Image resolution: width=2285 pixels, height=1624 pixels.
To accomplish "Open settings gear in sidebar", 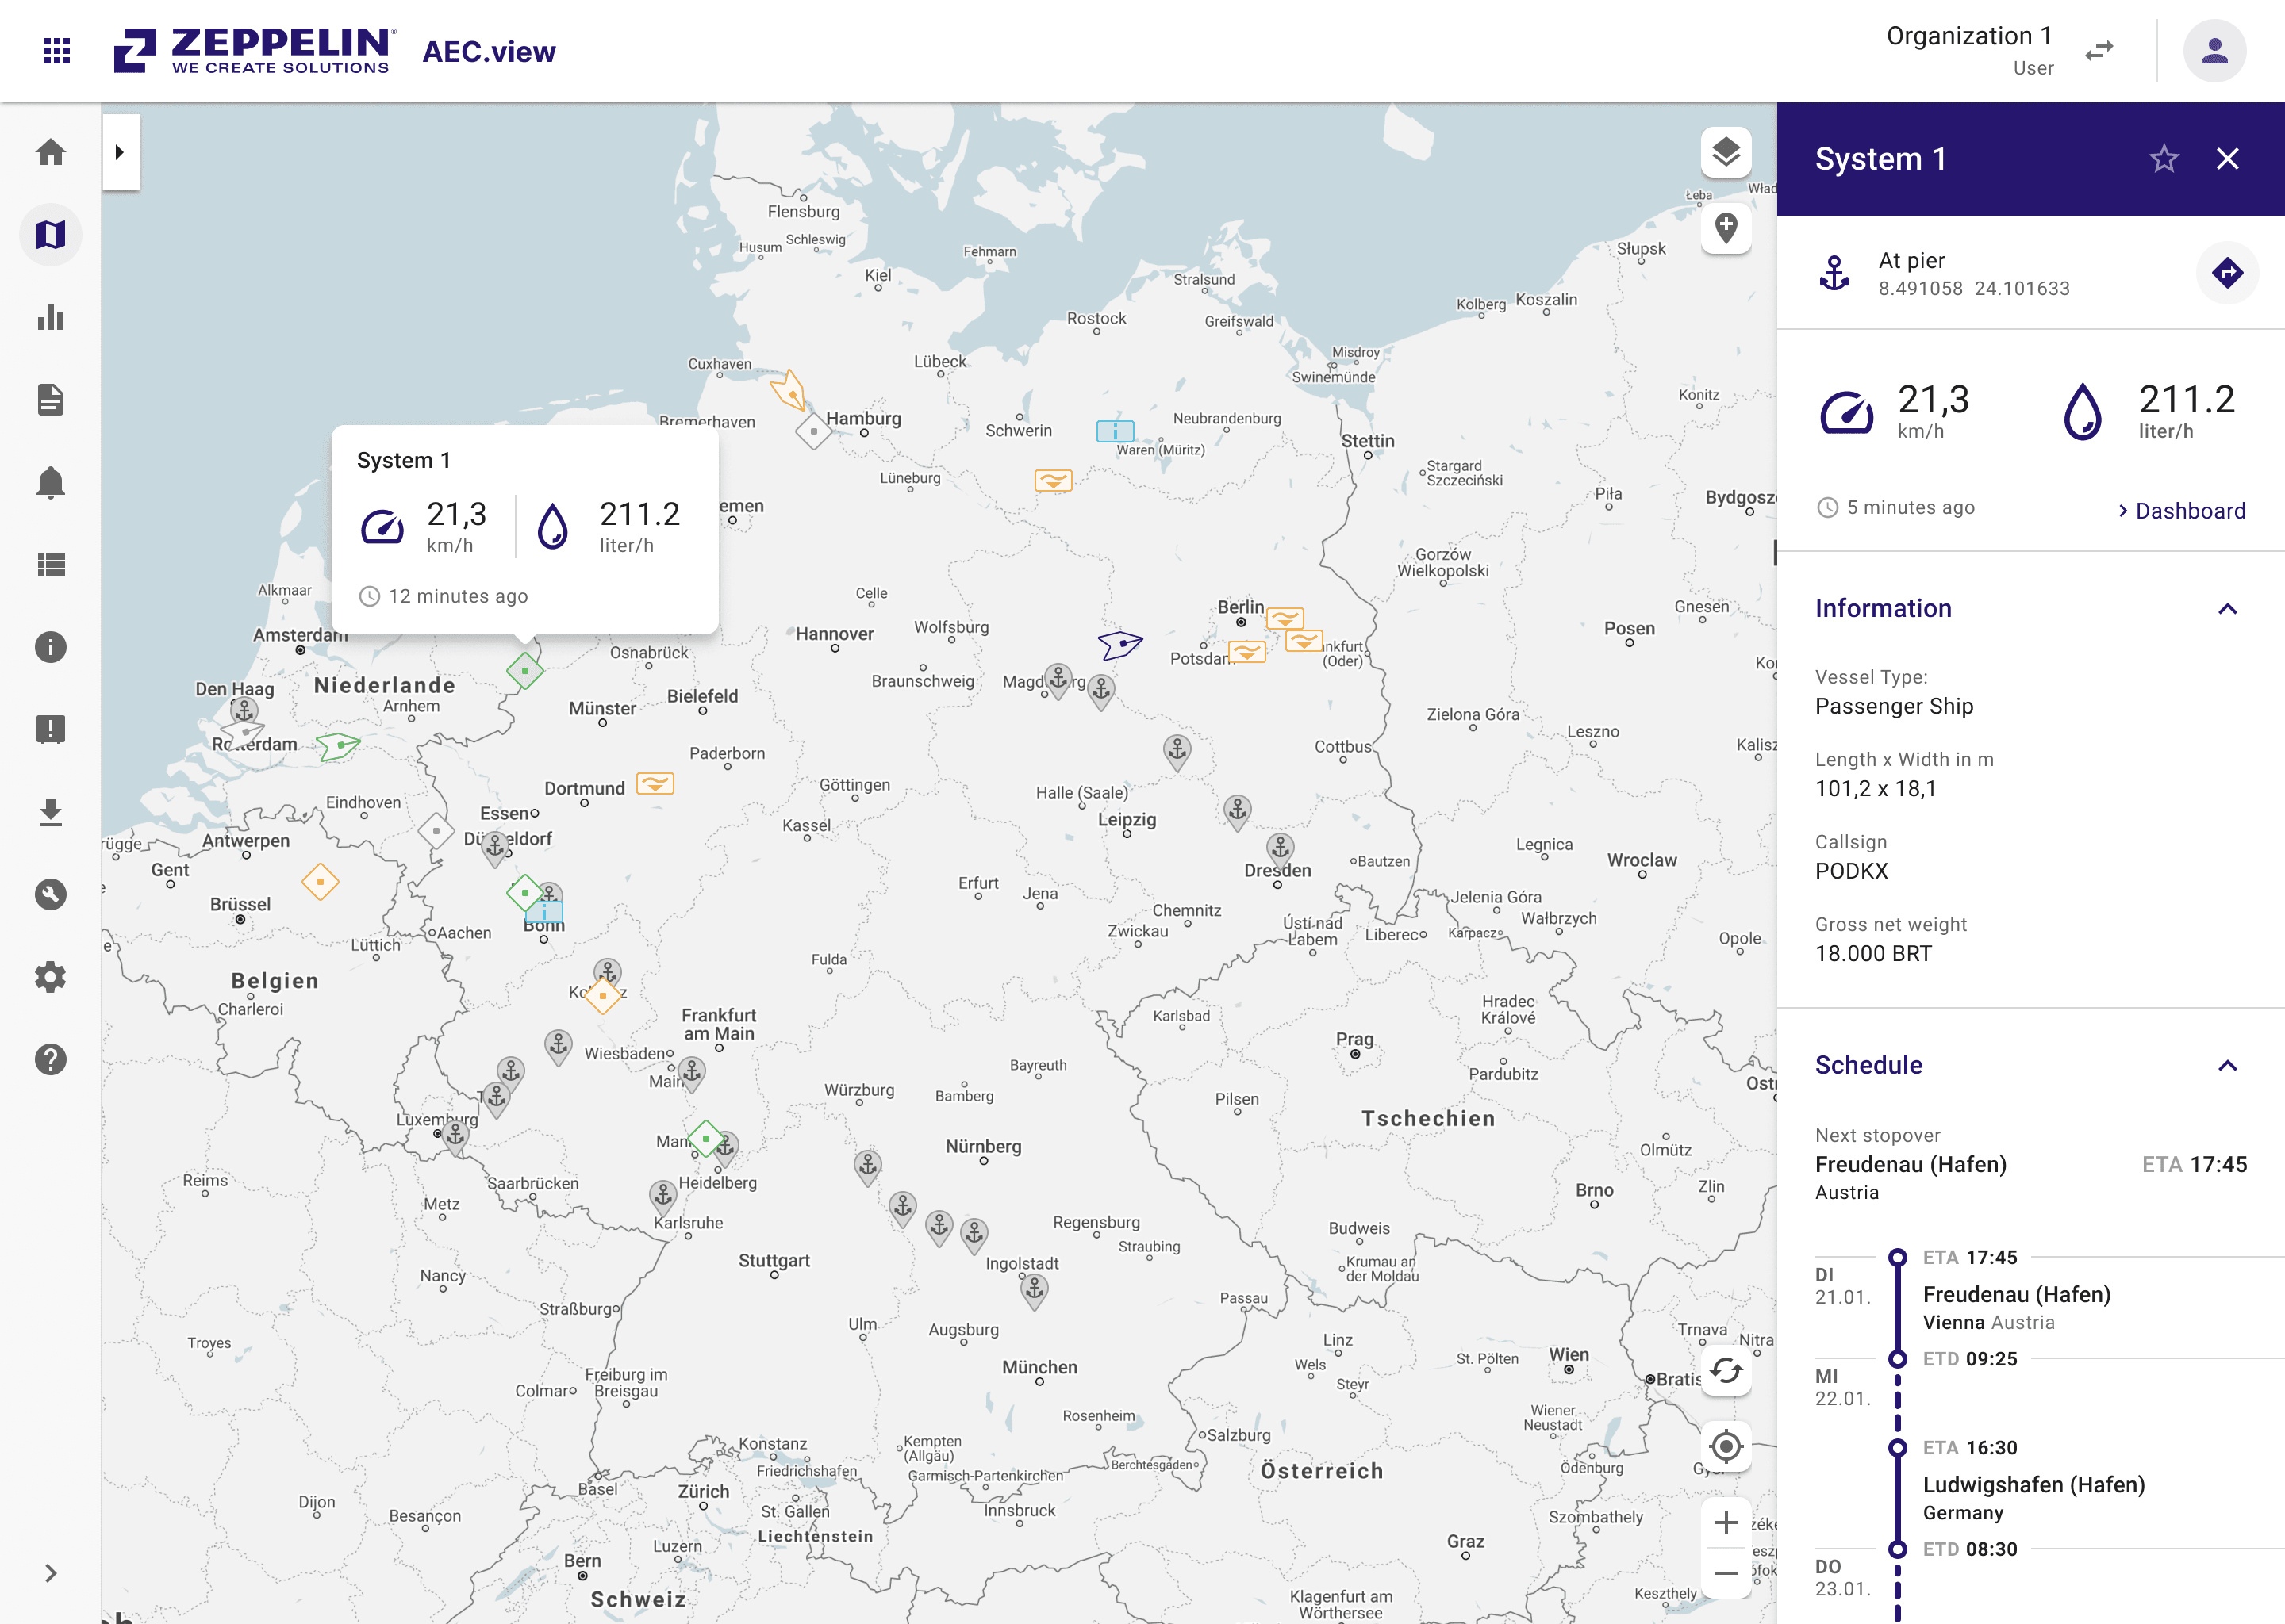I will (51, 977).
